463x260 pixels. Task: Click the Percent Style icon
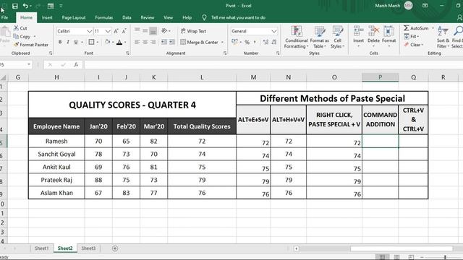pos(247,42)
